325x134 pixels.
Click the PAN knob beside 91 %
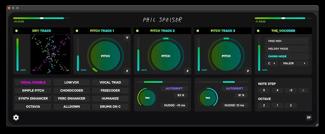point(208,98)
